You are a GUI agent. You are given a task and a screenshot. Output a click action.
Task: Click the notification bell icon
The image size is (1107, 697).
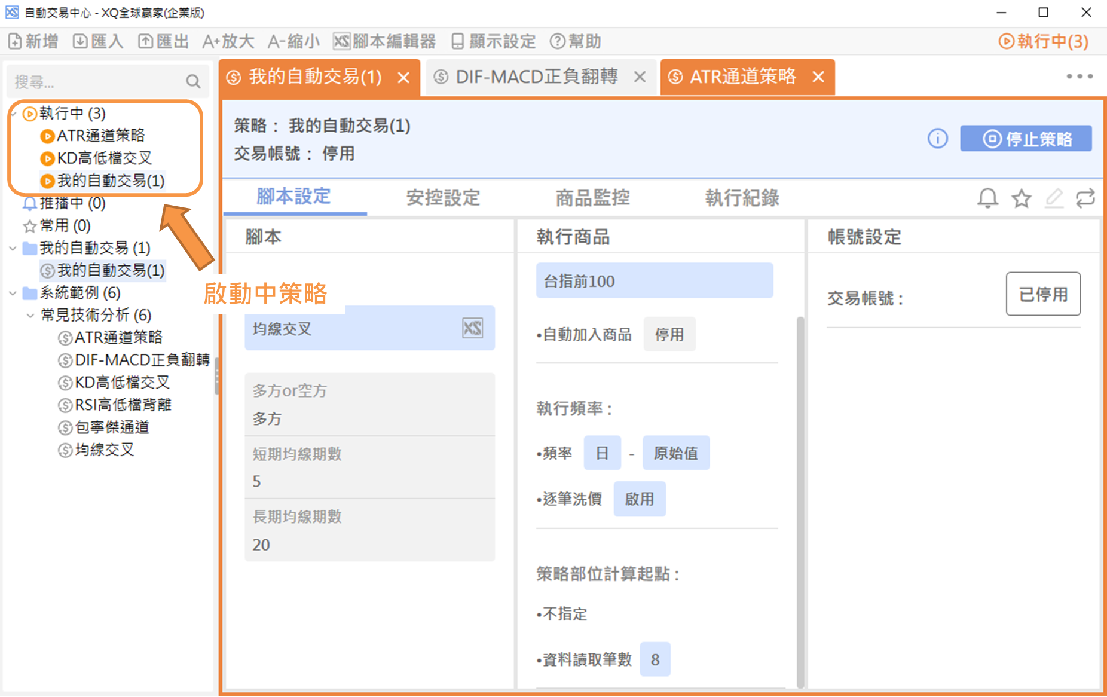click(x=987, y=198)
